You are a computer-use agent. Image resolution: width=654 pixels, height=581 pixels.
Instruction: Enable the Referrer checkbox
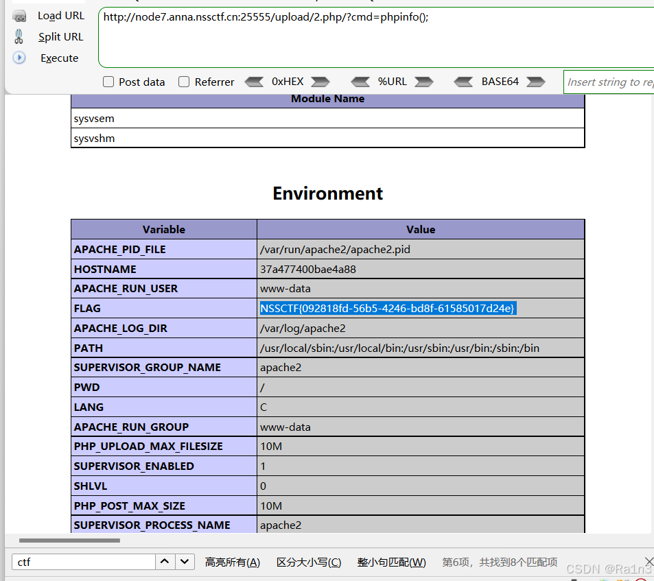(x=184, y=82)
